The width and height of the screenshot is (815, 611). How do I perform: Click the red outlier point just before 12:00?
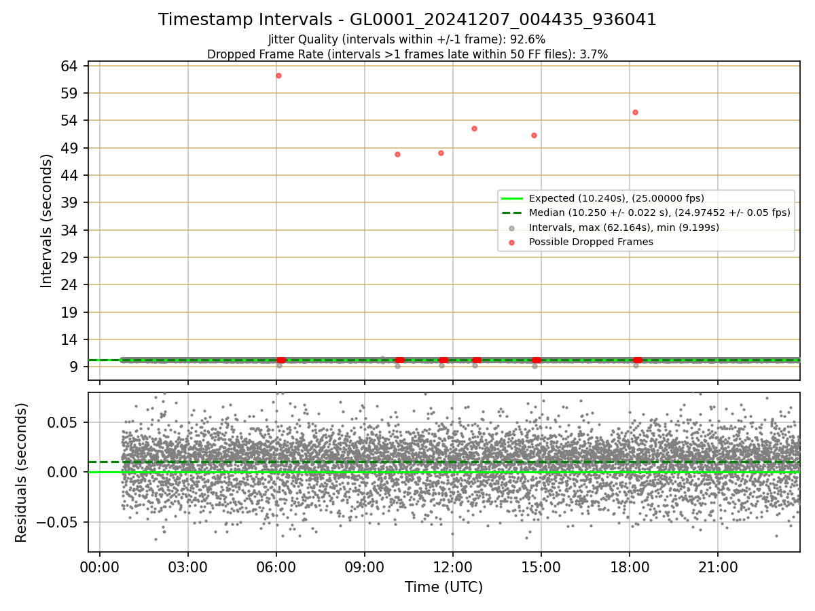[441, 153]
